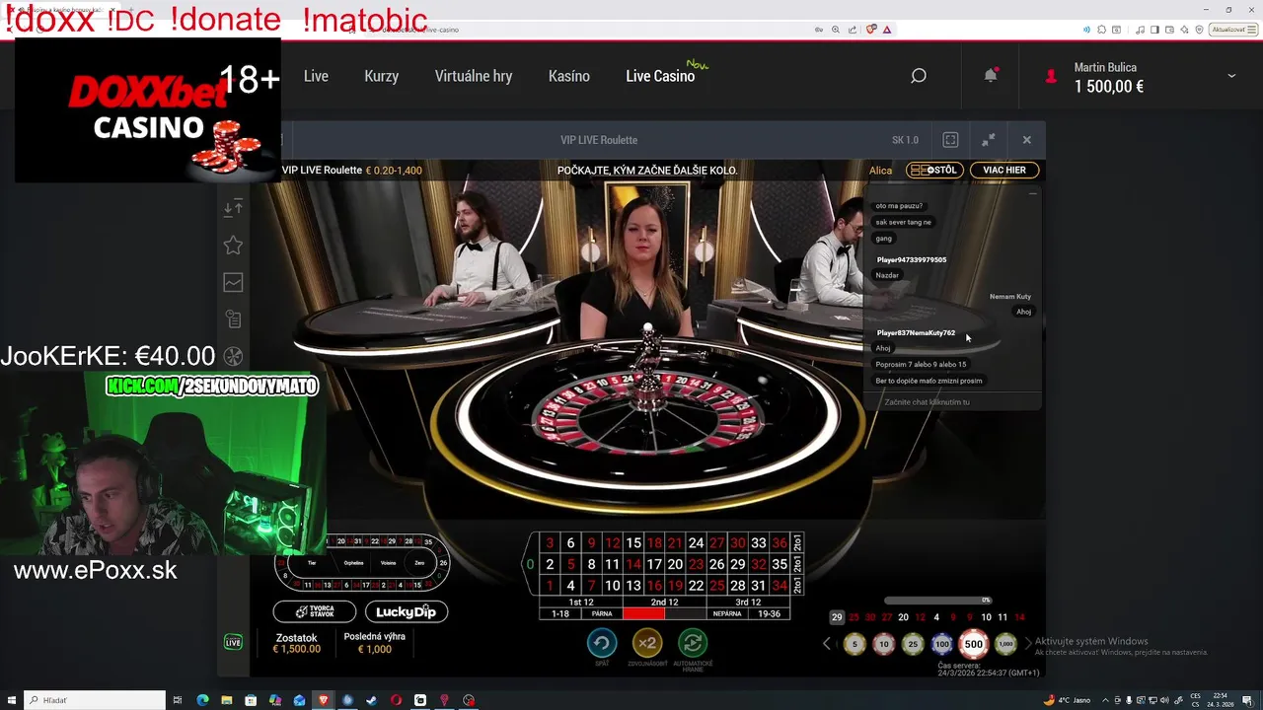Viewport: 1263px width, 710px height.
Task: Open the notifications bell
Action: pyautogui.click(x=991, y=76)
